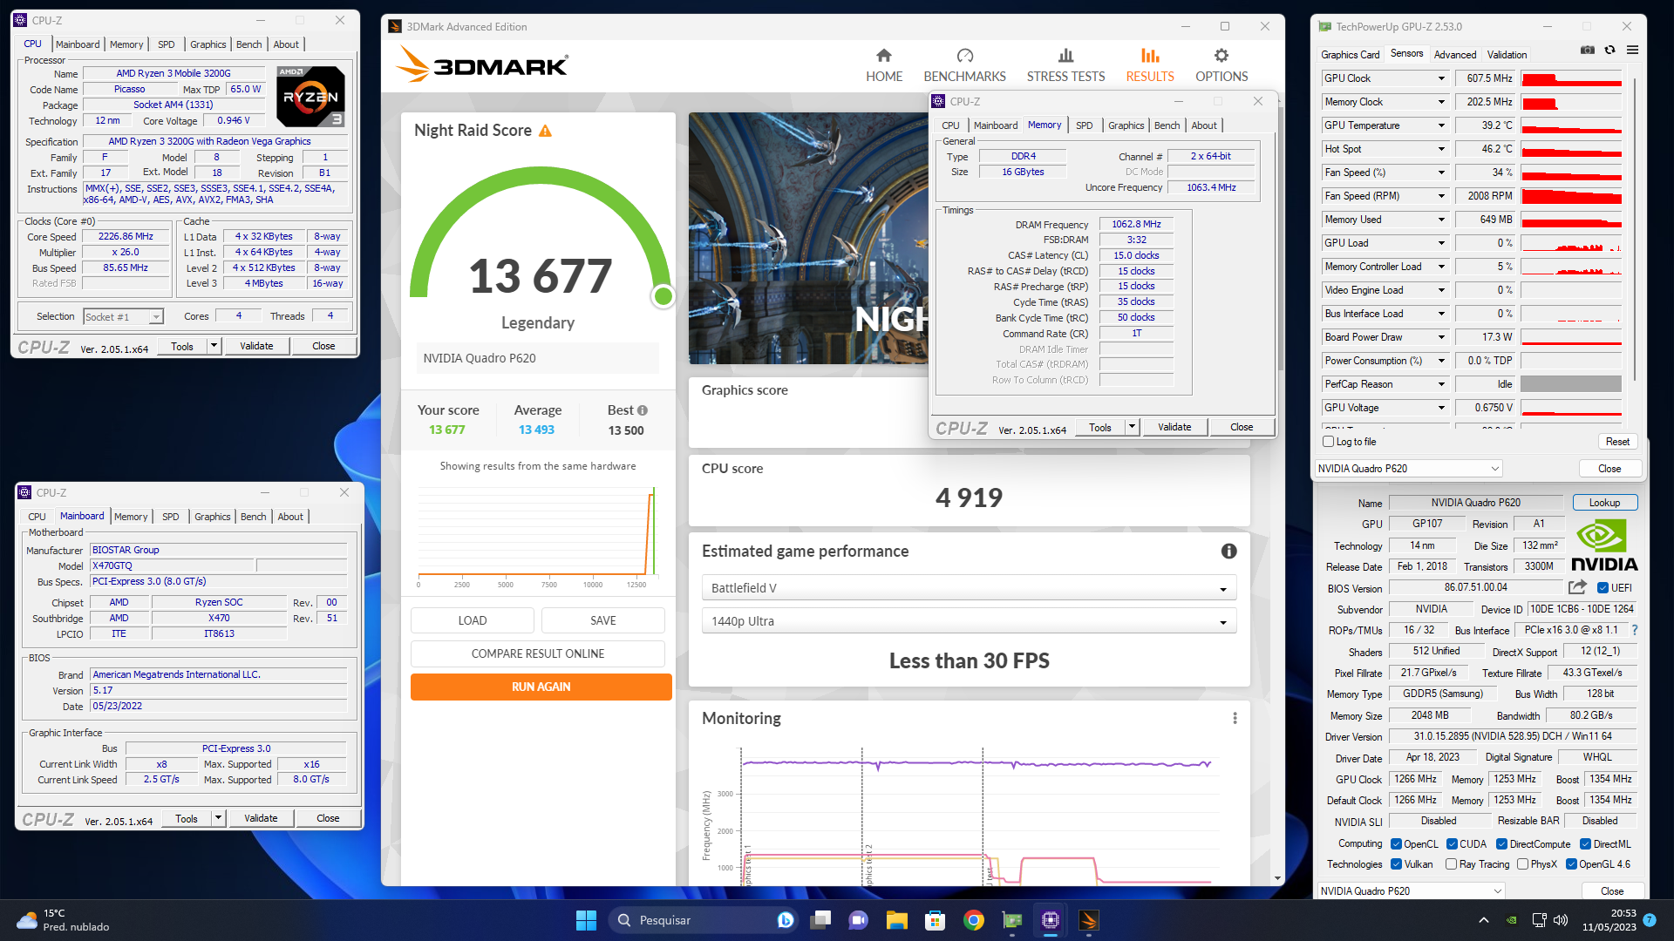Viewport: 1674px width, 941px height.
Task: Toggle Vulkan checkbox
Action: click(x=1396, y=864)
